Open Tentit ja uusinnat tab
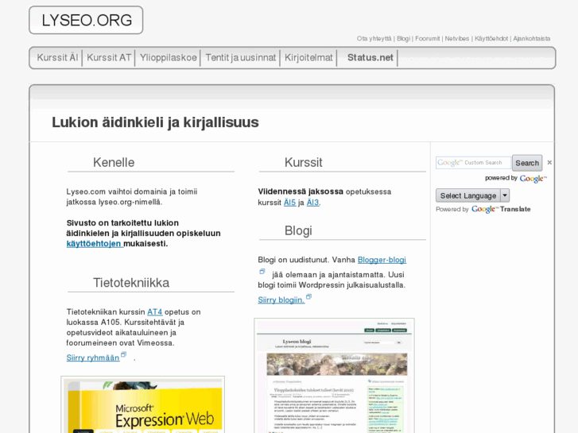This screenshot has width=578, height=433. [240, 58]
